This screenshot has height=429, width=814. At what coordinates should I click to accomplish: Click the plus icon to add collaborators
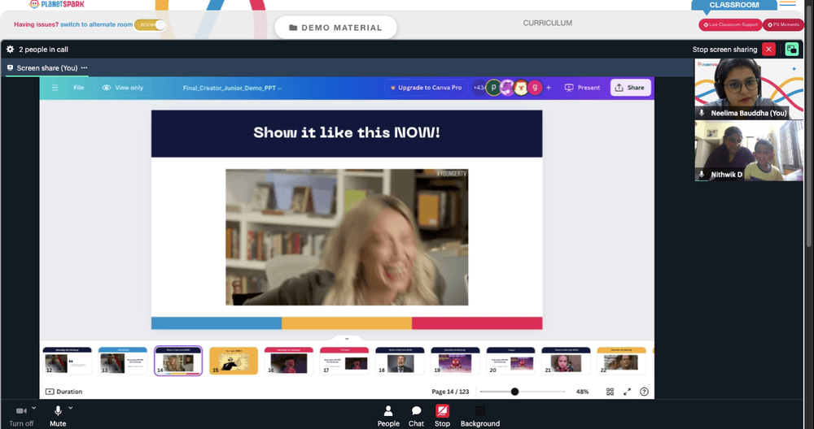pyautogui.click(x=549, y=88)
